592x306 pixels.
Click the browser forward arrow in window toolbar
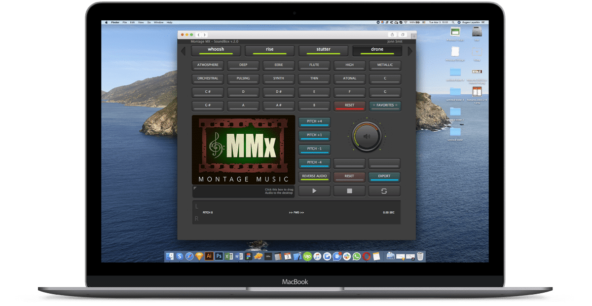(x=205, y=35)
